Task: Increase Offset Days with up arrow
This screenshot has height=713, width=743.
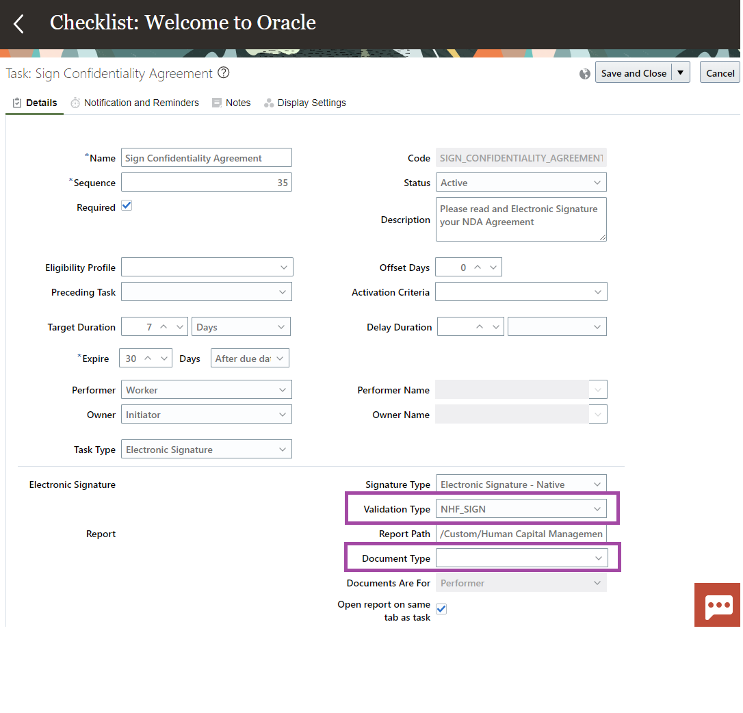Action: pos(478,268)
